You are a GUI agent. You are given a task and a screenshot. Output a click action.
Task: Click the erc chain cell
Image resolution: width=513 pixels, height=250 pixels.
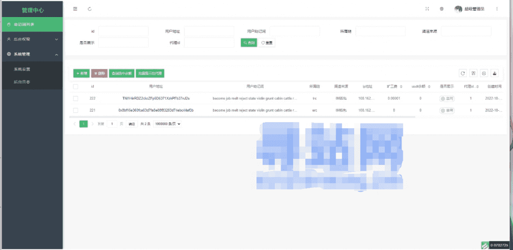click(315, 110)
